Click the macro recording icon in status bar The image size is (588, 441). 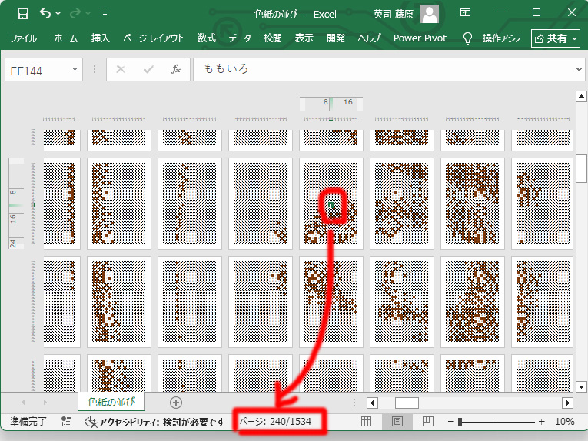[67, 422]
